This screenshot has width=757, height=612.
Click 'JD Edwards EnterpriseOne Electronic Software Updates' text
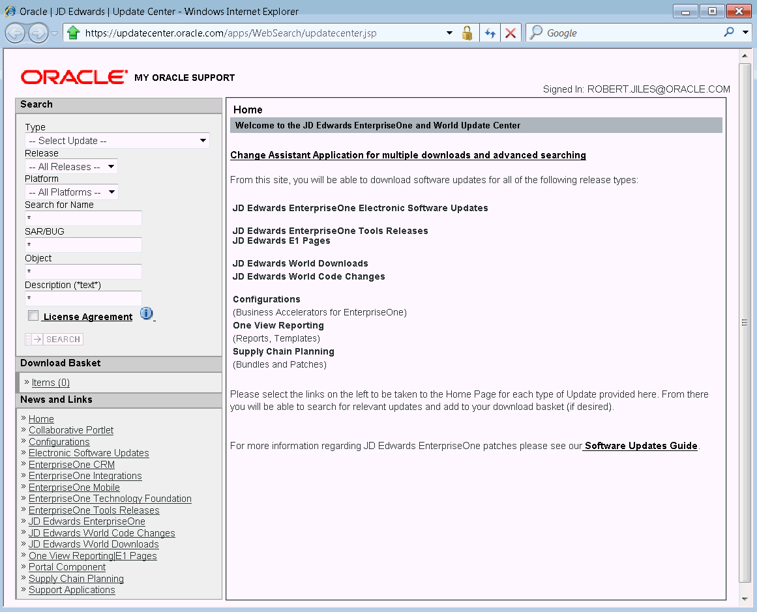coord(360,208)
